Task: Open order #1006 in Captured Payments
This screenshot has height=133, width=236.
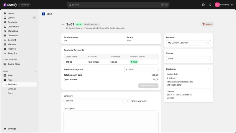Action: [69, 62]
